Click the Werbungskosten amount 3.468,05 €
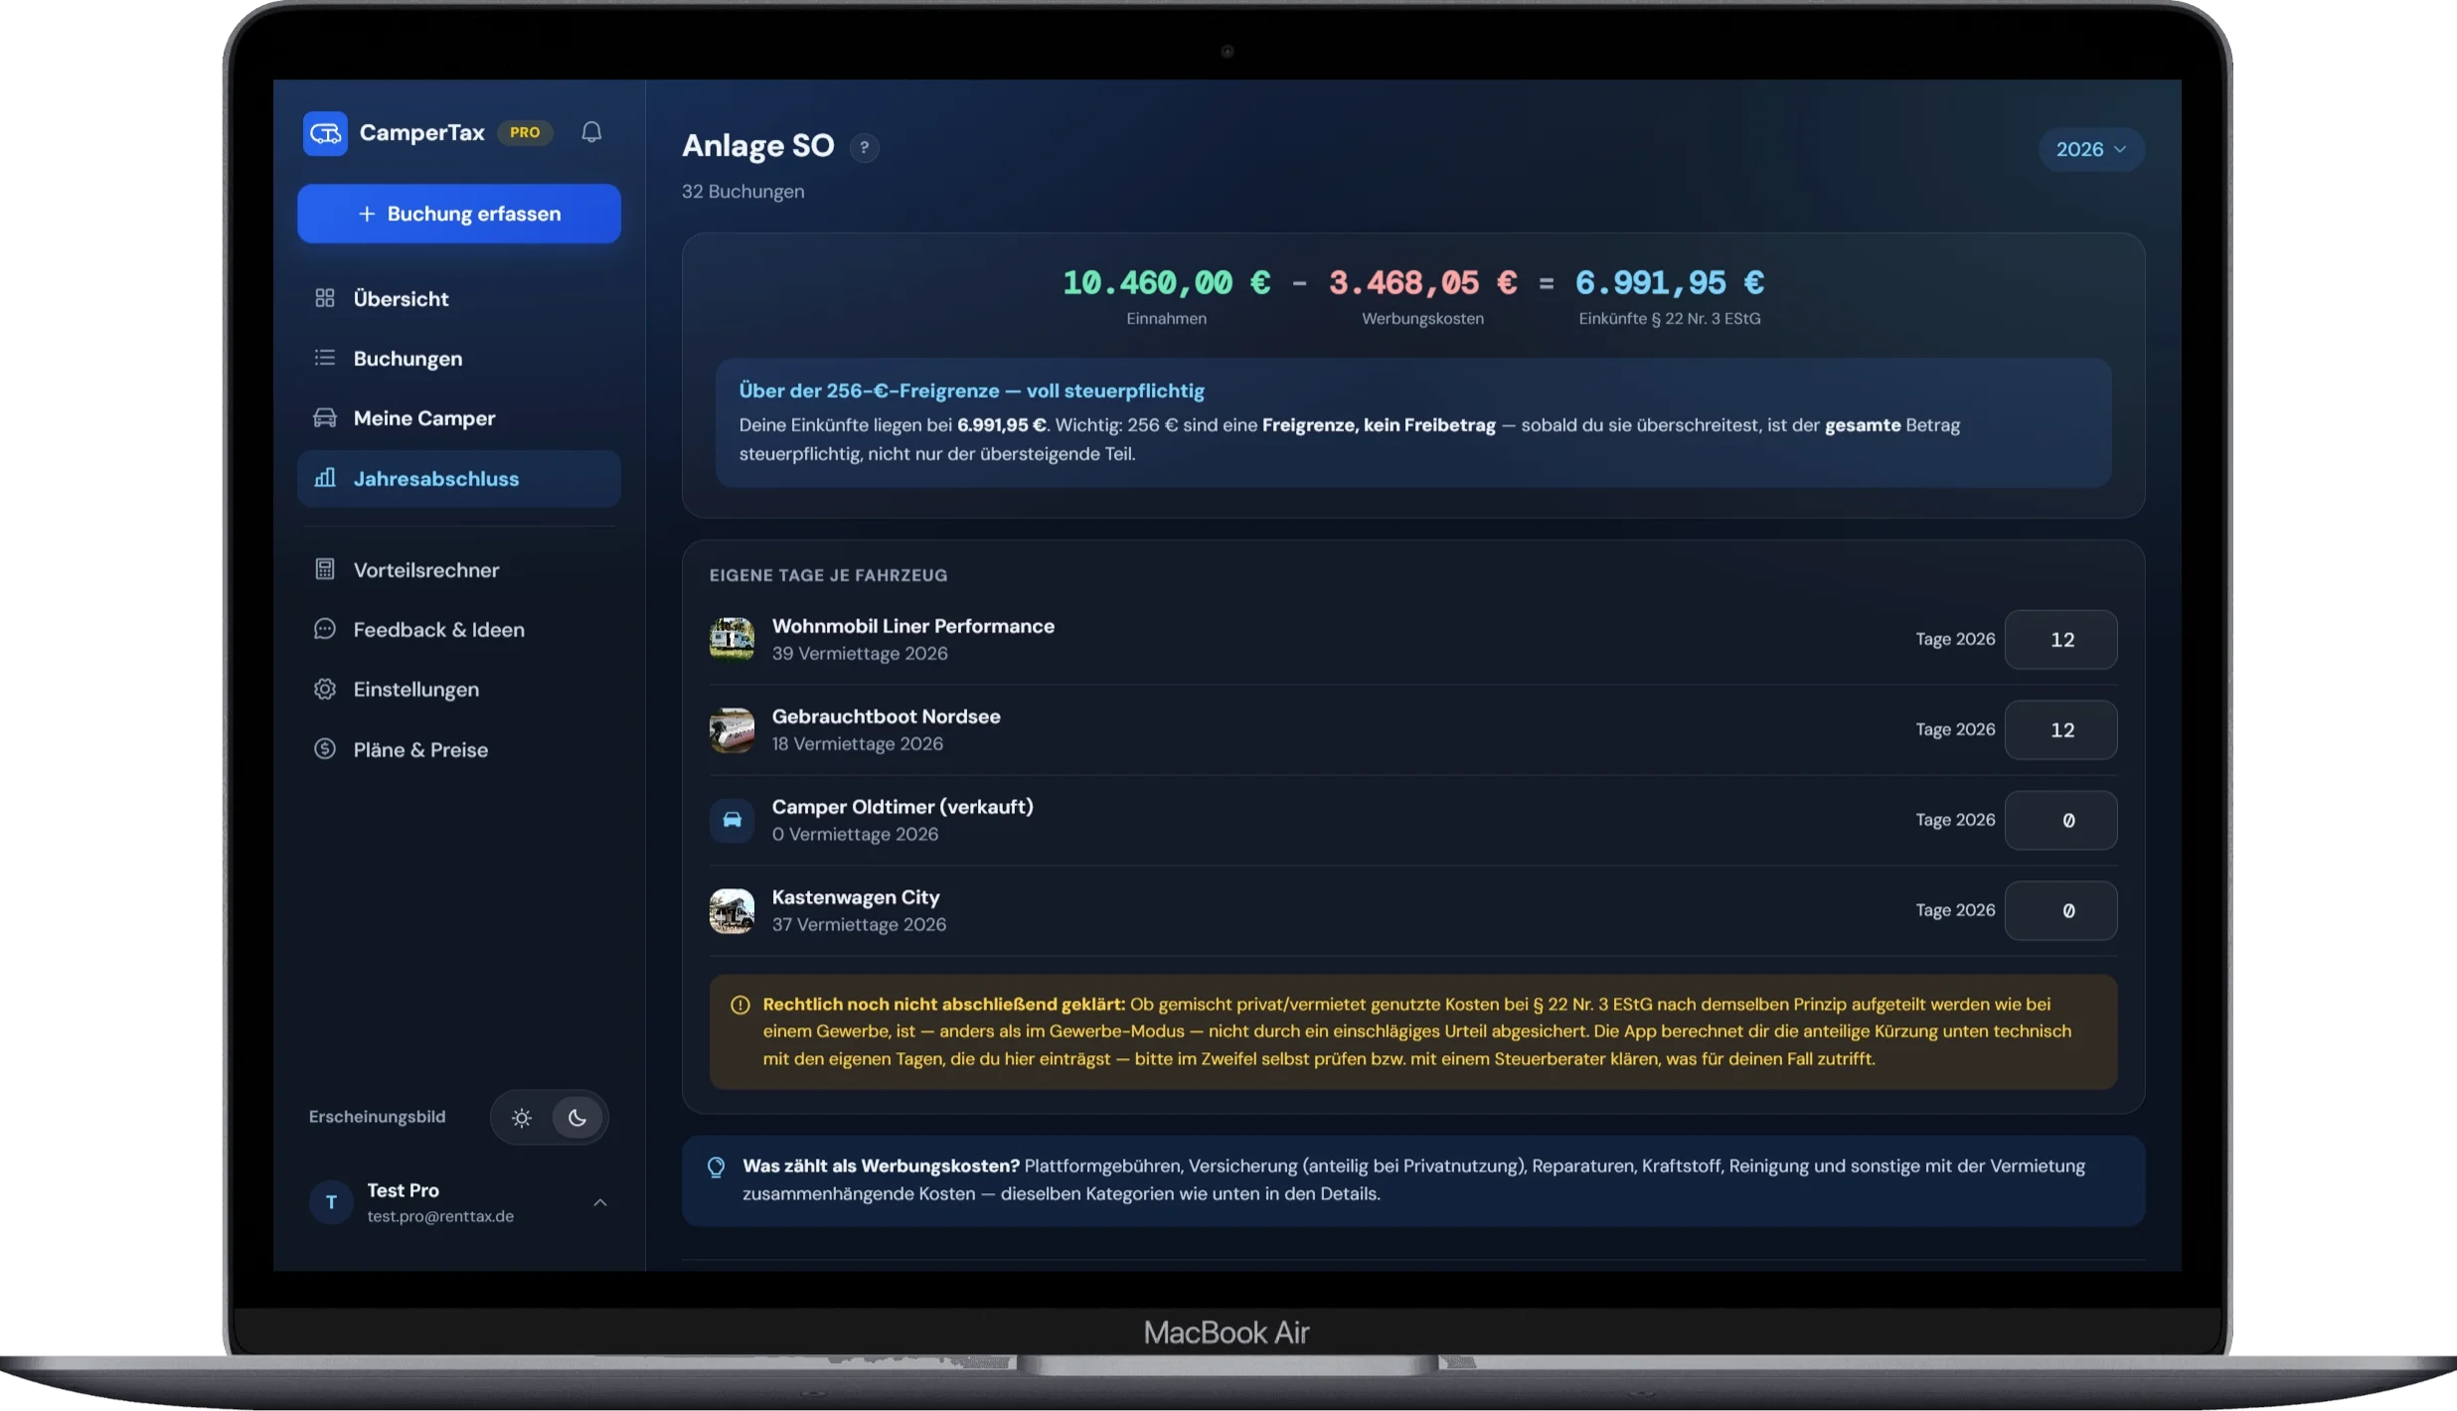Screen dimensions: 2457x1411 (x=1423, y=283)
